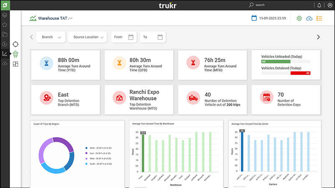This screenshot has height=188, width=335.
Task: Select the crosshair target icon in sub-menu
Action: tap(15, 44)
